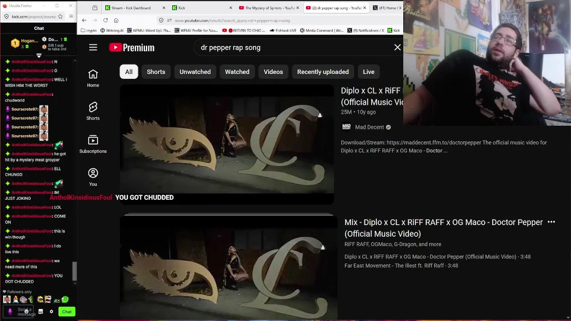The height and width of the screenshot is (321, 571).
Task: Go to YouTube Home in sidebar
Action: [93, 78]
